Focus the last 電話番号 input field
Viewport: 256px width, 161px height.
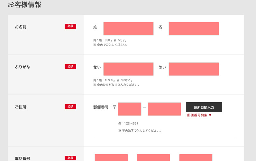[x=196, y=157]
